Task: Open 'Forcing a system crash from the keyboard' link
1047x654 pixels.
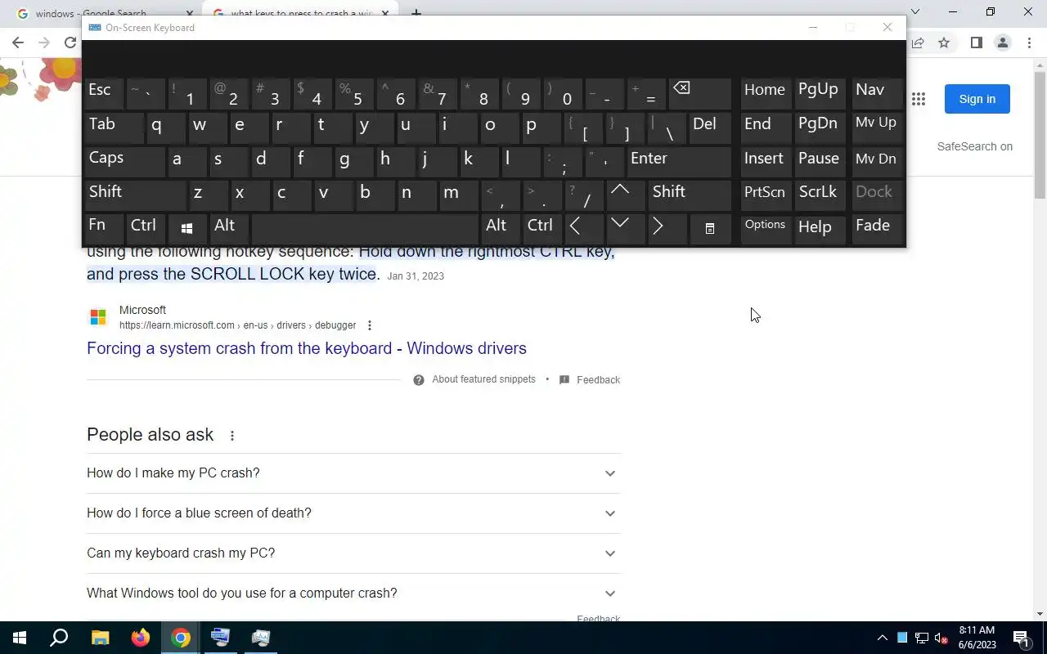Action: click(307, 348)
